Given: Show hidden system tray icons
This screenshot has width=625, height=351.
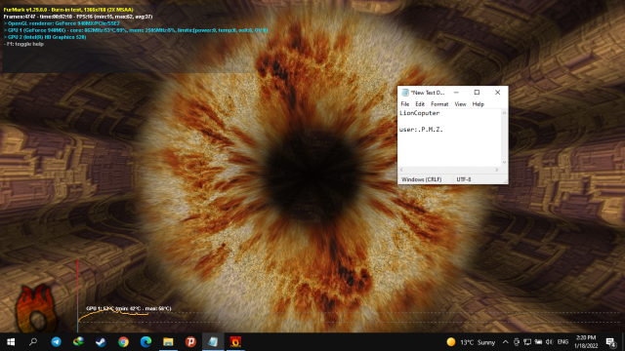Looking at the screenshot, I should (506, 342).
